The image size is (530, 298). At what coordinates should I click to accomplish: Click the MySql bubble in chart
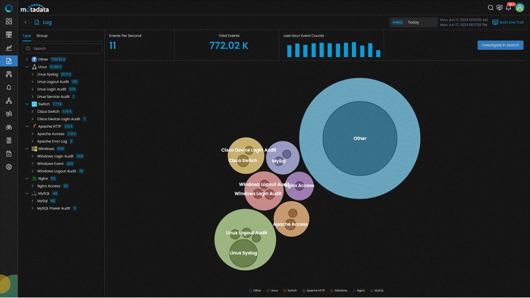point(279,161)
